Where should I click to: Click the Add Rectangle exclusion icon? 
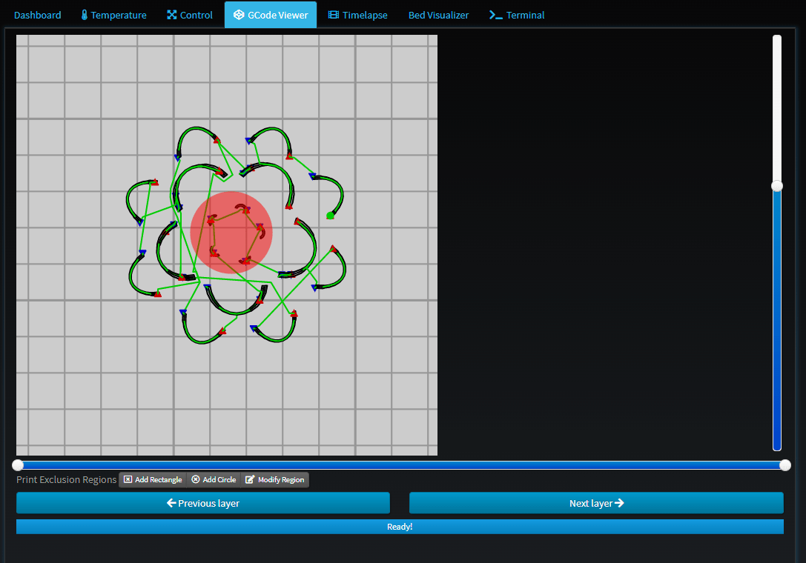click(128, 480)
